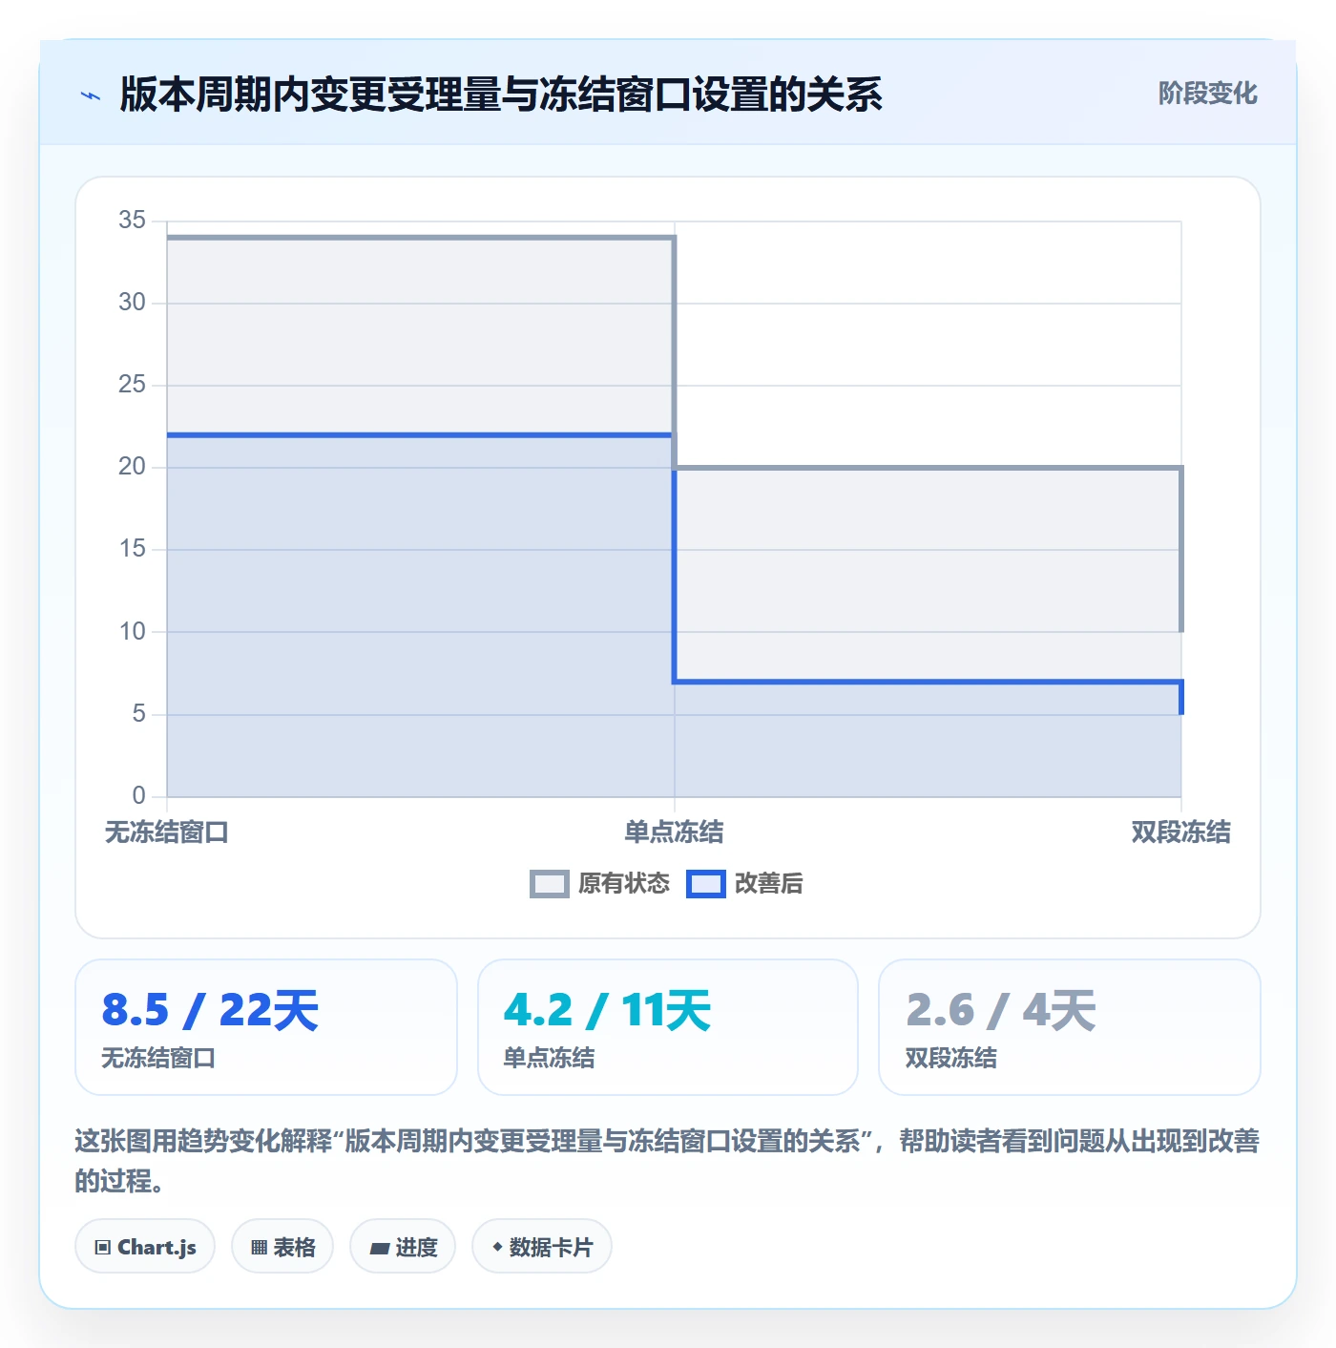Select the Chart.js tag chip

pos(145,1247)
